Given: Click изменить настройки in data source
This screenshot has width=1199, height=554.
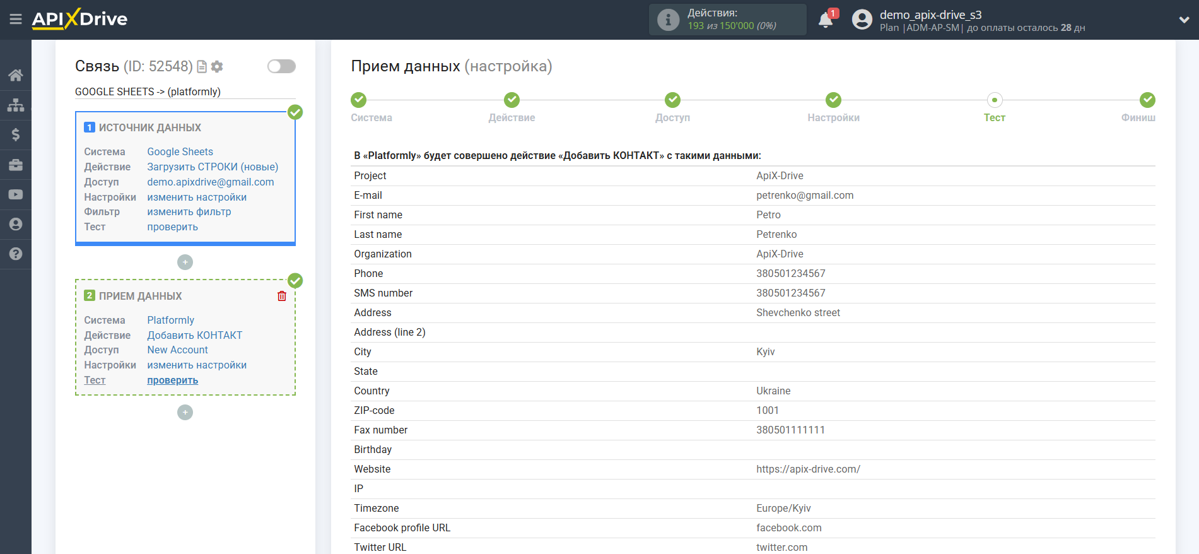Looking at the screenshot, I should pos(197,197).
